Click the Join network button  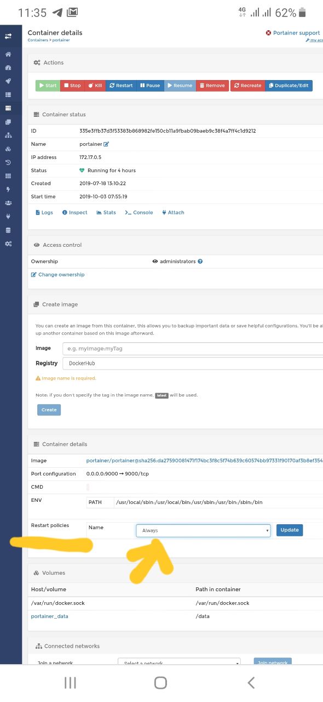click(x=273, y=662)
